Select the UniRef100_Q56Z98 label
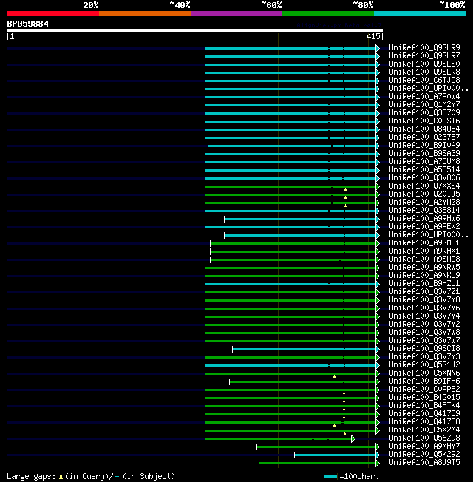 [x=424, y=438]
